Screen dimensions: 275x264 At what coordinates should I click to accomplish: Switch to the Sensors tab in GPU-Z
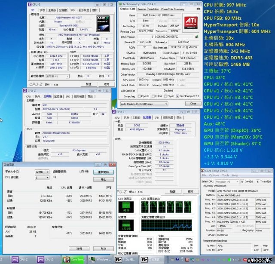[142, 9]
